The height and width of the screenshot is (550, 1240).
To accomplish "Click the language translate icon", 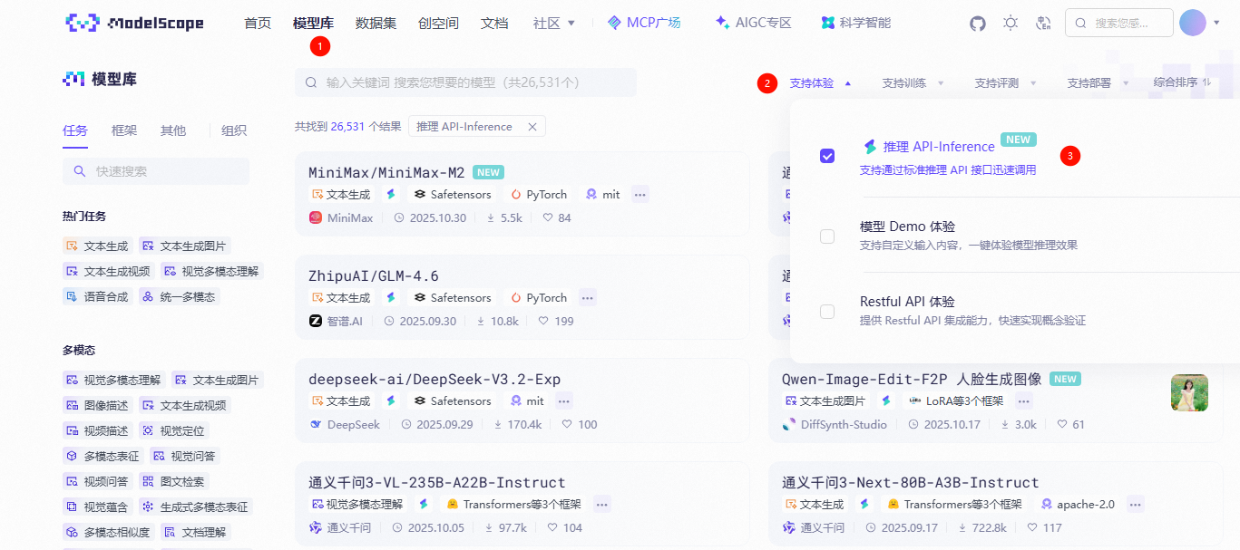I will coord(1043,23).
